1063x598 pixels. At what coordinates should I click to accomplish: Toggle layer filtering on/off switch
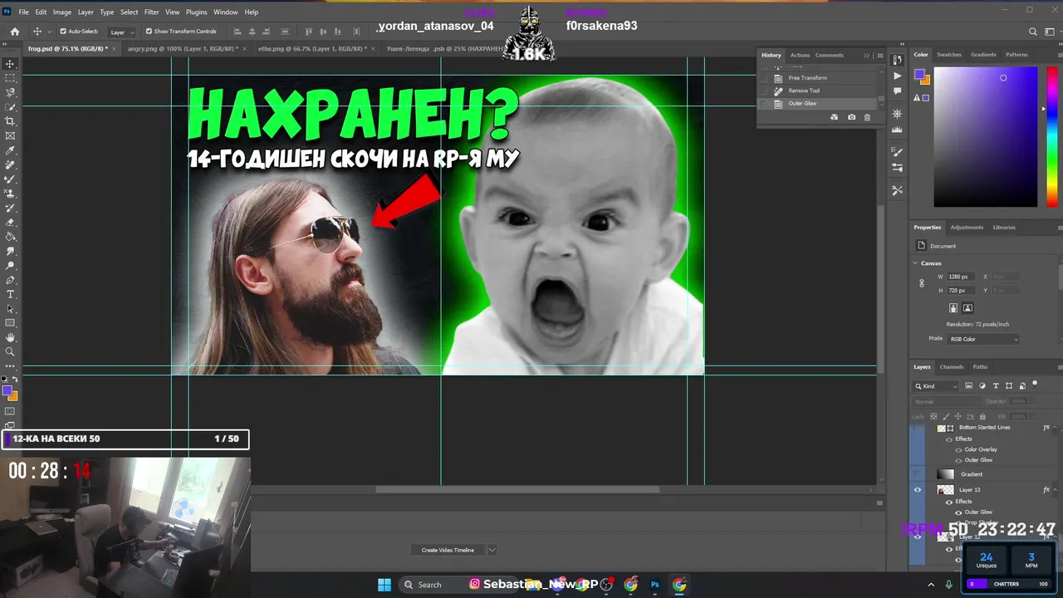tap(1035, 385)
